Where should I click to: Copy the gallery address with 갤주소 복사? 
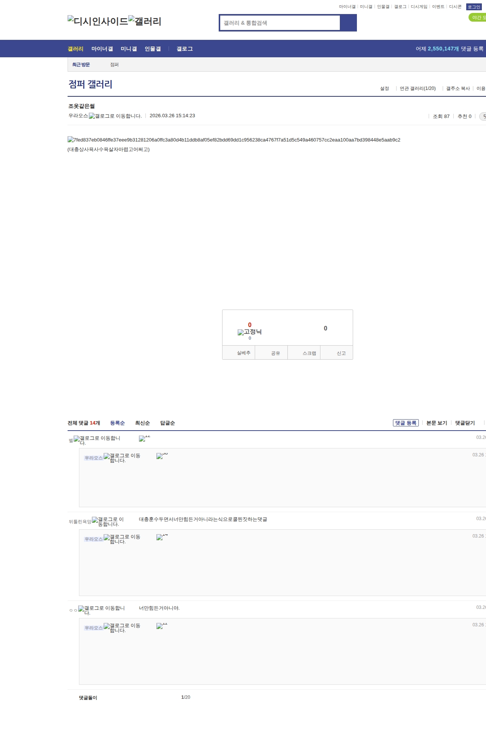(458, 88)
